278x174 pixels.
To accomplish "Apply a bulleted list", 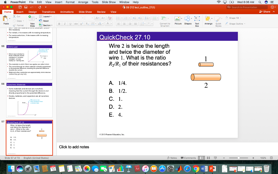I will pos(118,18).
